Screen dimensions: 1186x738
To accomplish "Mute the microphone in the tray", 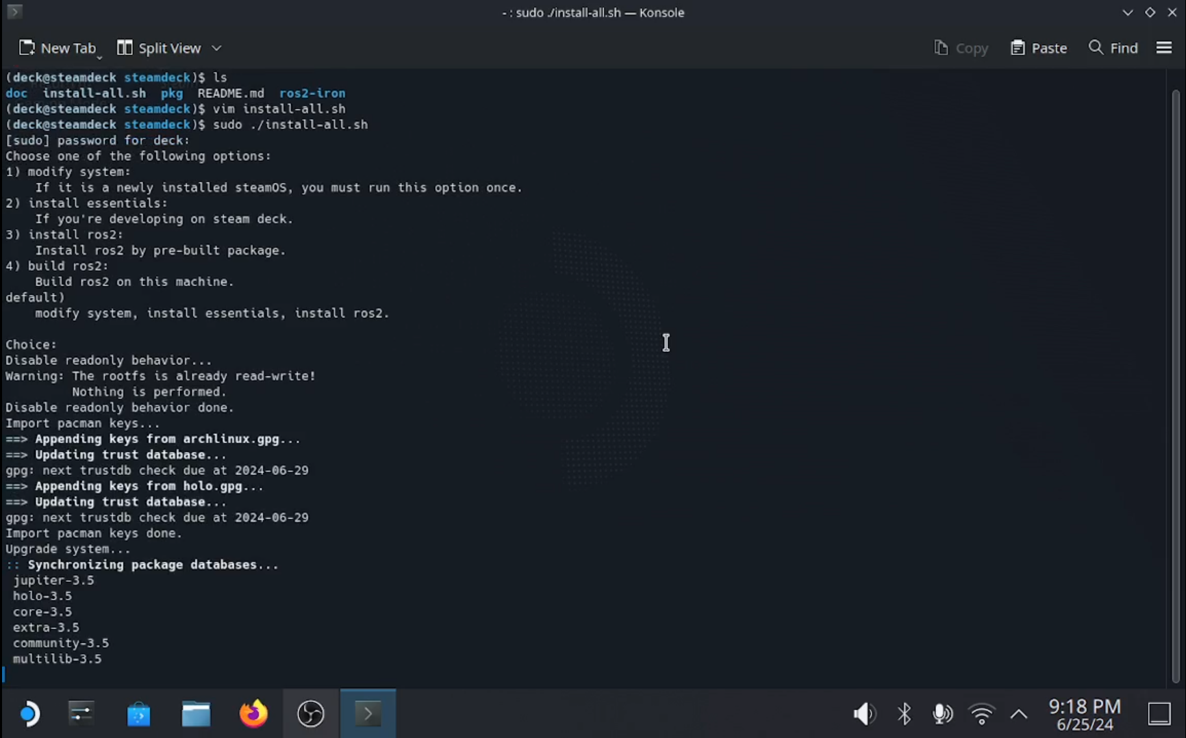I will (x=943, y=713).
